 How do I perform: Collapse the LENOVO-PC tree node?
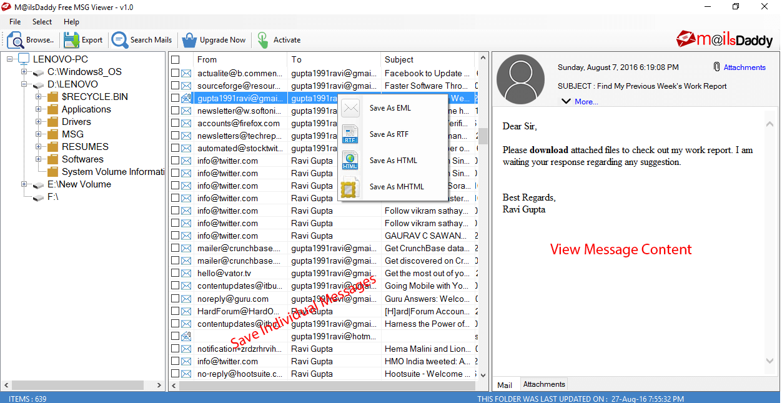tap(10, 59)
